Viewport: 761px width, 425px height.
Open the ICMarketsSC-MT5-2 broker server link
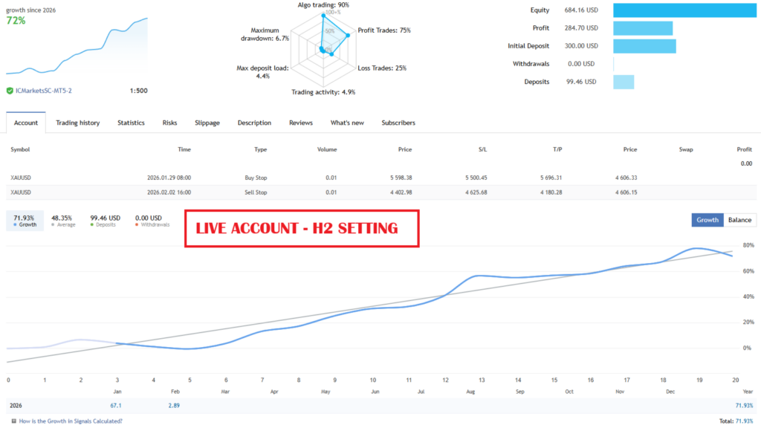44,91
